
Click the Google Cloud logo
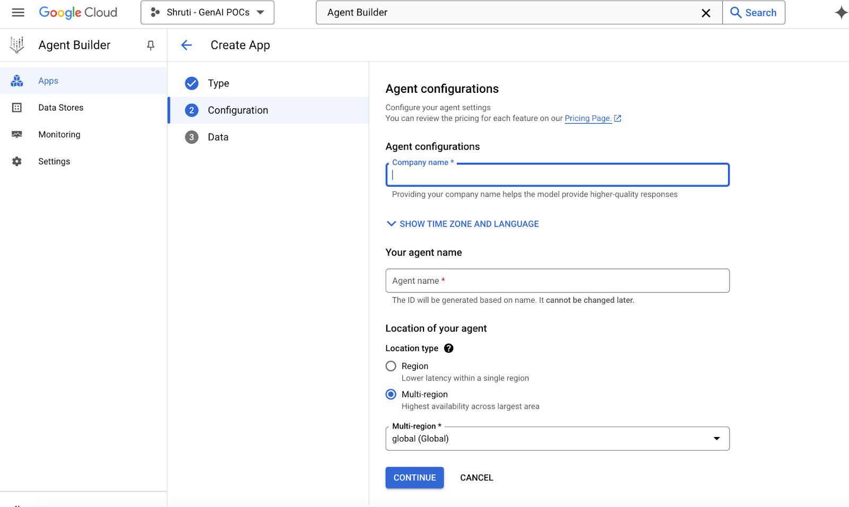[x=78, y=12]
